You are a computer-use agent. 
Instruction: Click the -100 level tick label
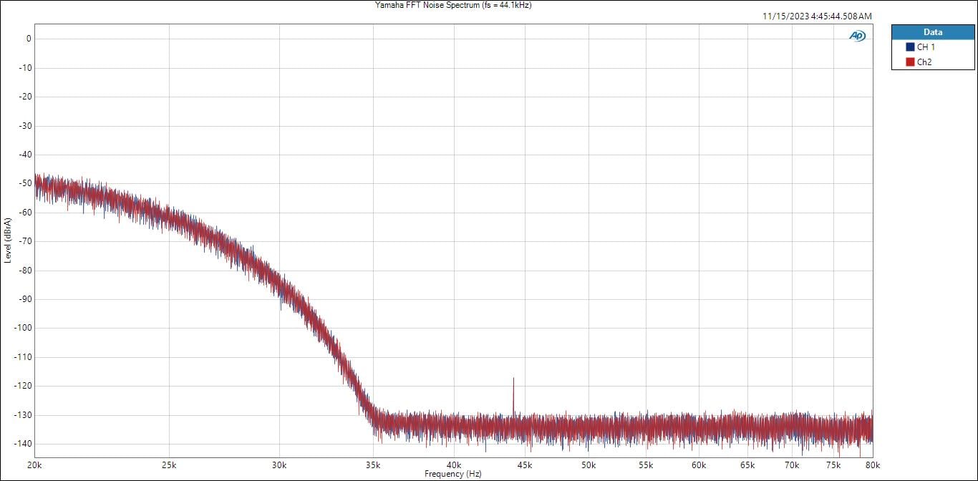[23, 328]
